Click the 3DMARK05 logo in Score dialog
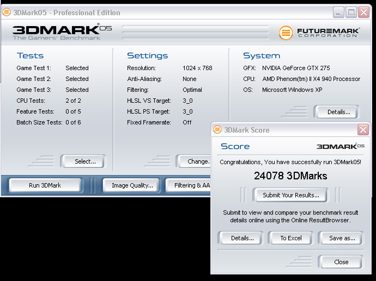Viewport: 376px width, 281px height. [x=341, y=146]
